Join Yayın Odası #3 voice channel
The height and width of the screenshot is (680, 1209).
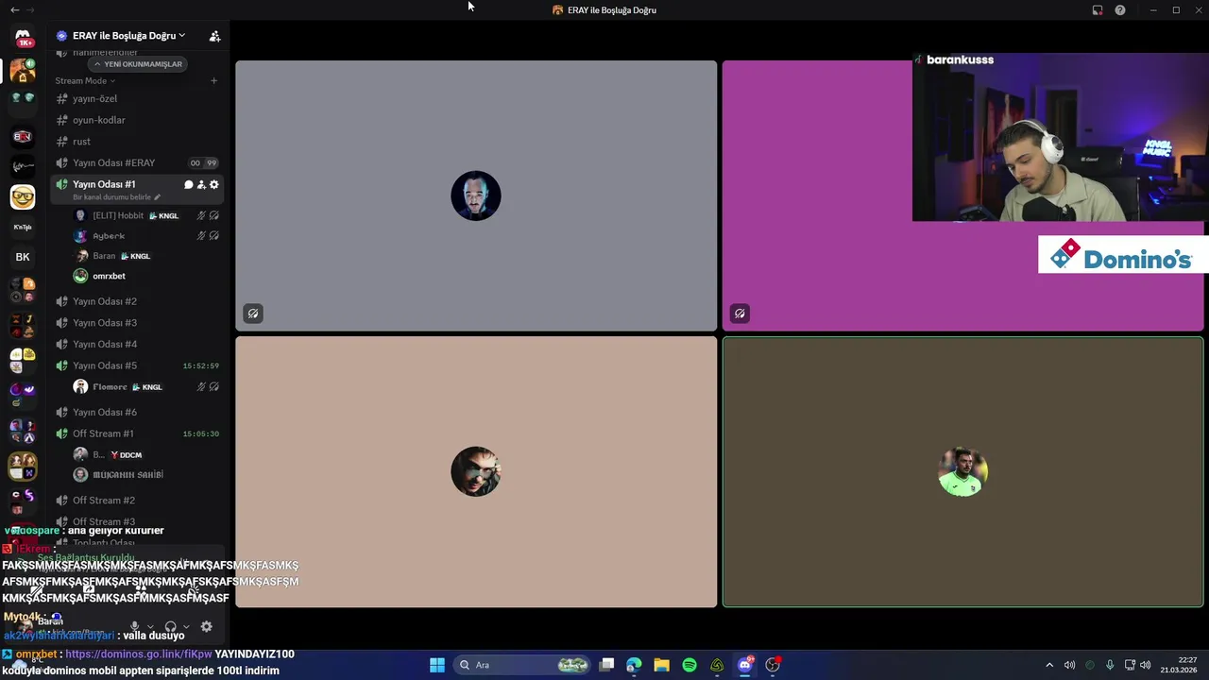coord(137,323)
